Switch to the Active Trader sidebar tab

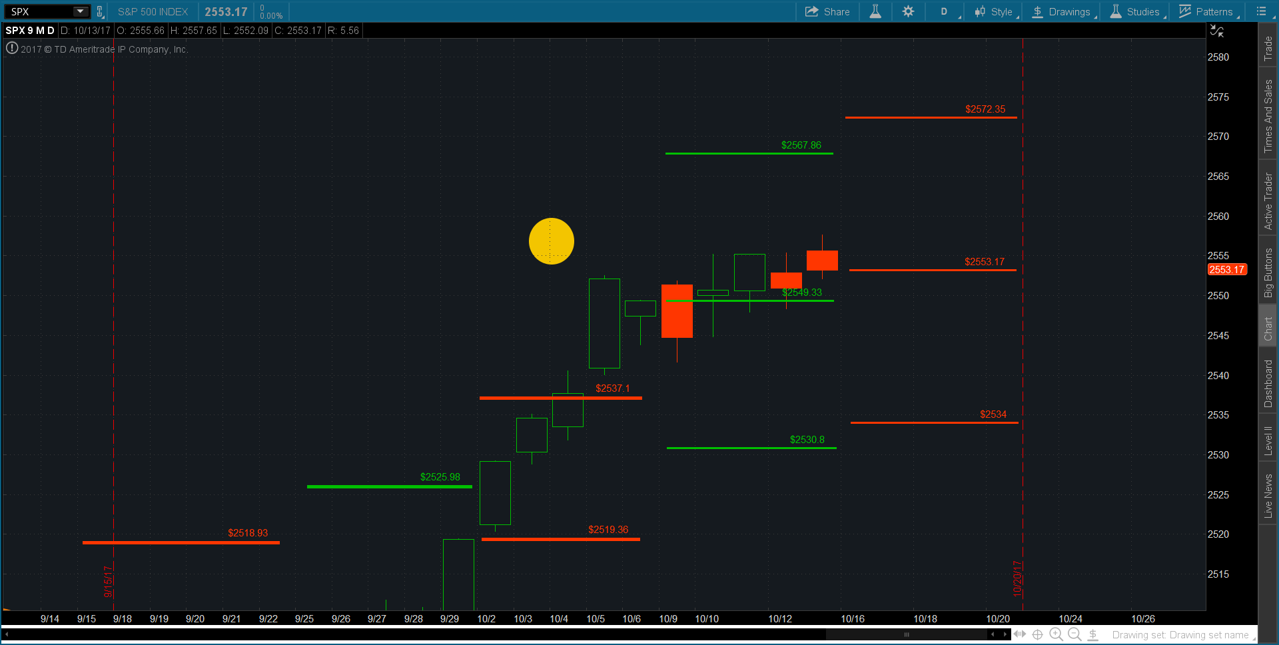click(x=1268, y=201)
